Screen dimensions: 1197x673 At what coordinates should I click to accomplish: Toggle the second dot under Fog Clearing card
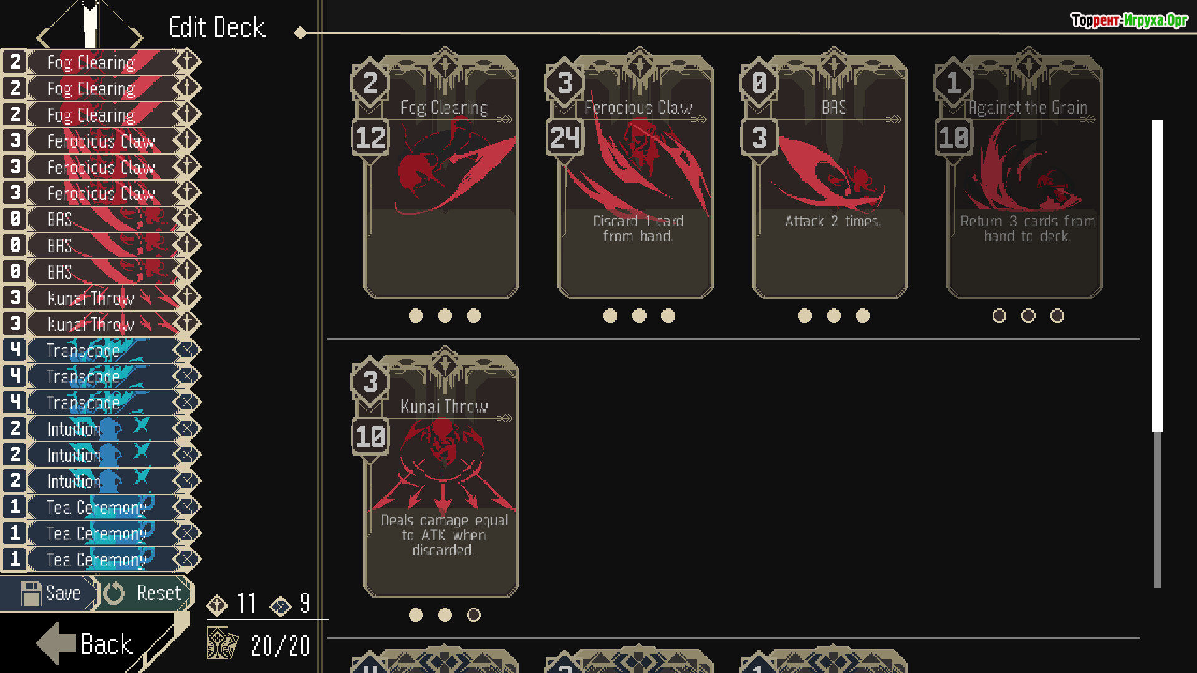445,316
